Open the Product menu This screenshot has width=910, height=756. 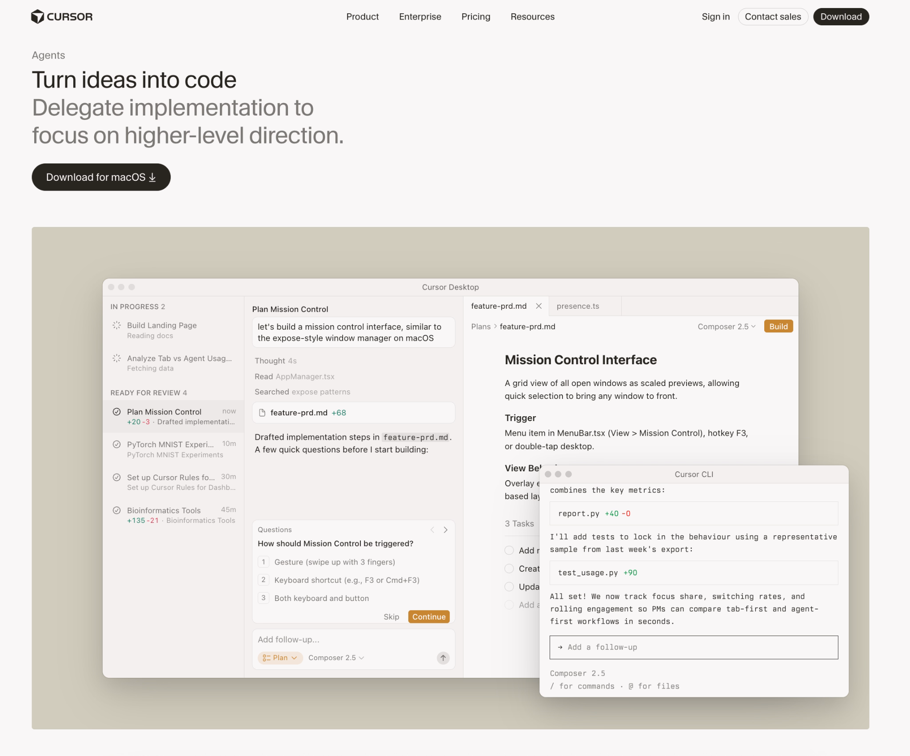(363, 17)
